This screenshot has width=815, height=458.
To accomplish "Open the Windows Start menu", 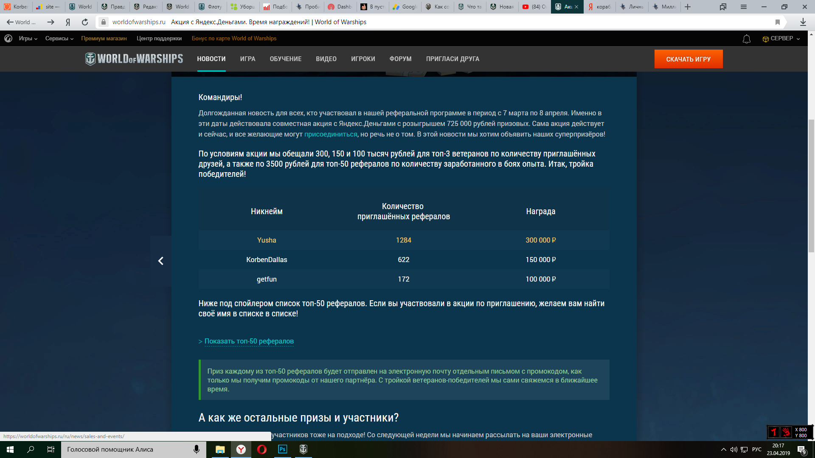I will click(x=10, y=450).
